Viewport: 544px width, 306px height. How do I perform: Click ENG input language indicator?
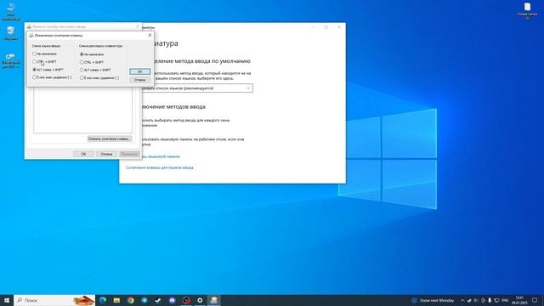505,300
